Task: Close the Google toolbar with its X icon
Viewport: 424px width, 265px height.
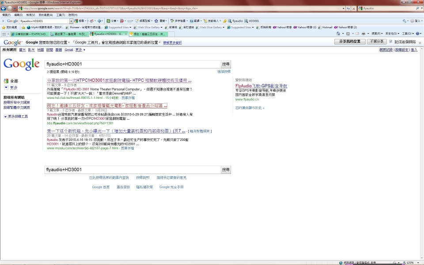Action: tap(3, 21)
